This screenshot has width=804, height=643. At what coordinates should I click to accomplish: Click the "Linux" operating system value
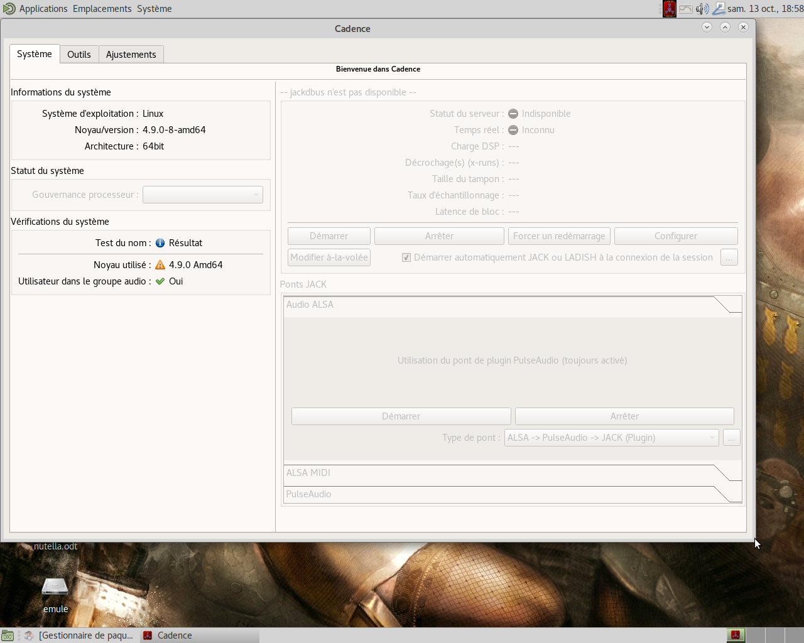[153, 114]
